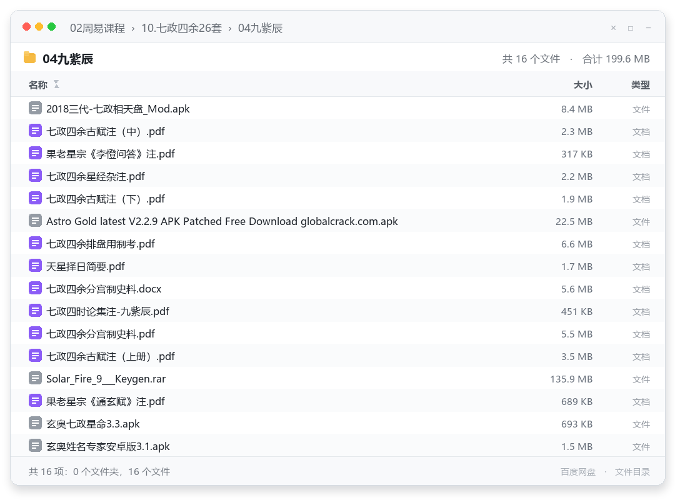Click the file icon for Astro Gold latest APK
675x500 pixels.
point(35,221)
